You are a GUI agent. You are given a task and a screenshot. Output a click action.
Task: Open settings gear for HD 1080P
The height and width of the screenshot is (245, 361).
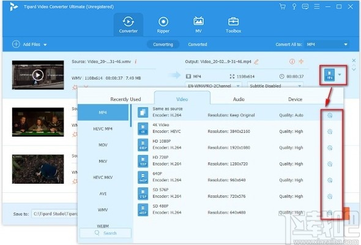(330, 148)
